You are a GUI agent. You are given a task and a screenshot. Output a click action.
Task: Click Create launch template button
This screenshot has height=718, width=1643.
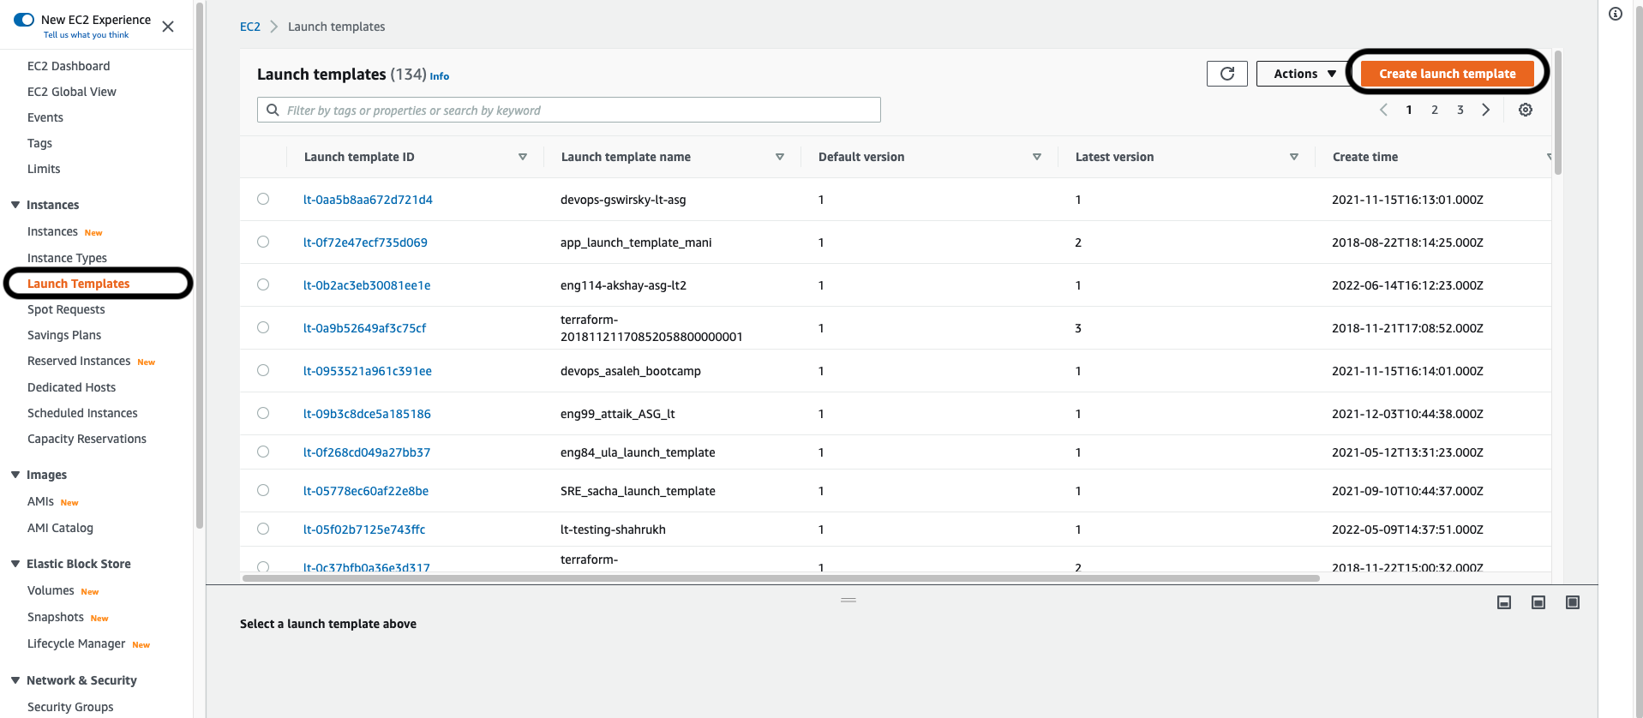point(1447,74)
